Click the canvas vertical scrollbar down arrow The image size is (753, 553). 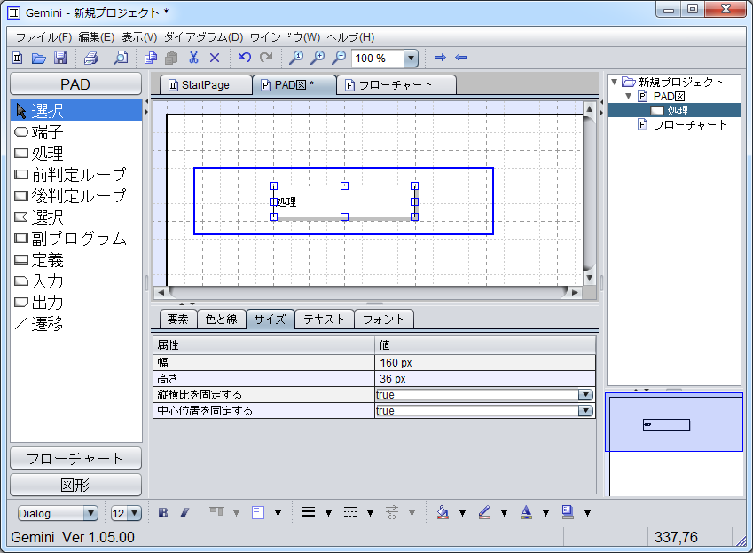pos(589,278)
